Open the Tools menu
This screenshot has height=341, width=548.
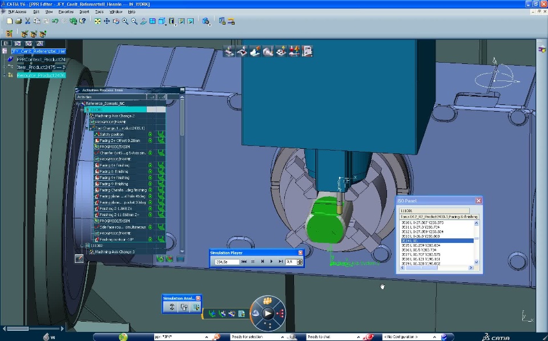tap(99, 11)
